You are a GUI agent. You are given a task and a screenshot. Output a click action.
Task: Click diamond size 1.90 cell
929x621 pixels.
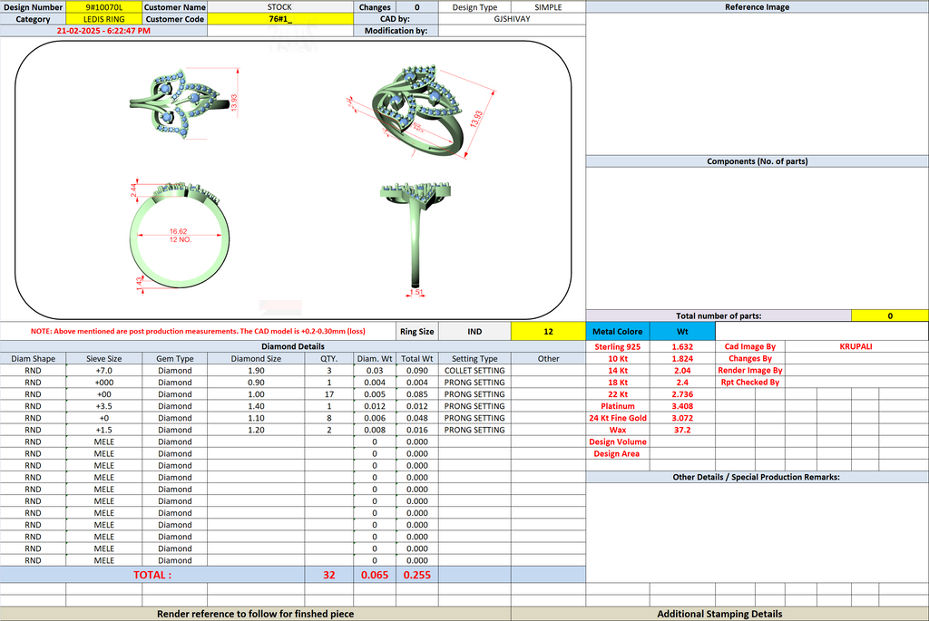pos(256,371)
